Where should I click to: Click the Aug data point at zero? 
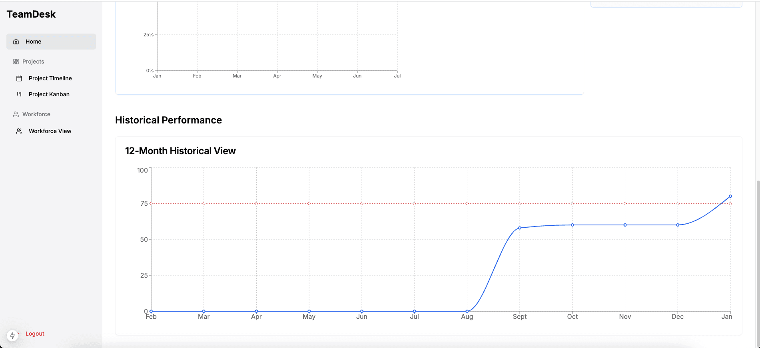point(467,311)
